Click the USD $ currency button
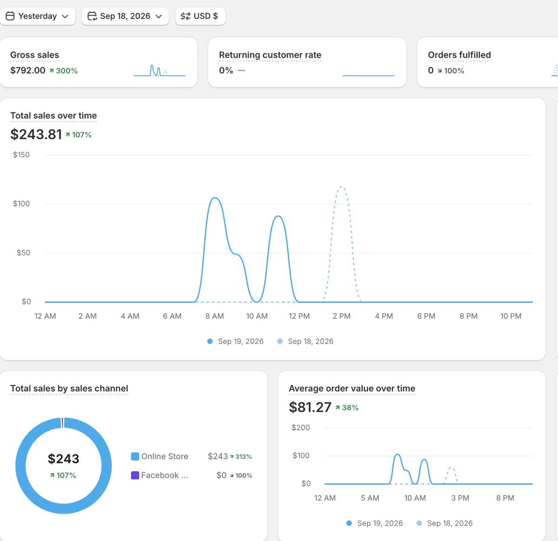Screen dimensions: 558x541 [x=200, y=16]
